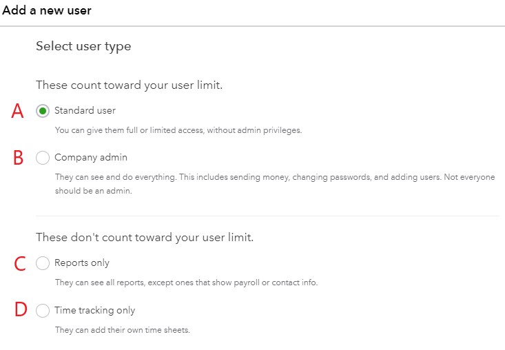Click the "add their own time sheets" description

(x=123, y=330)
